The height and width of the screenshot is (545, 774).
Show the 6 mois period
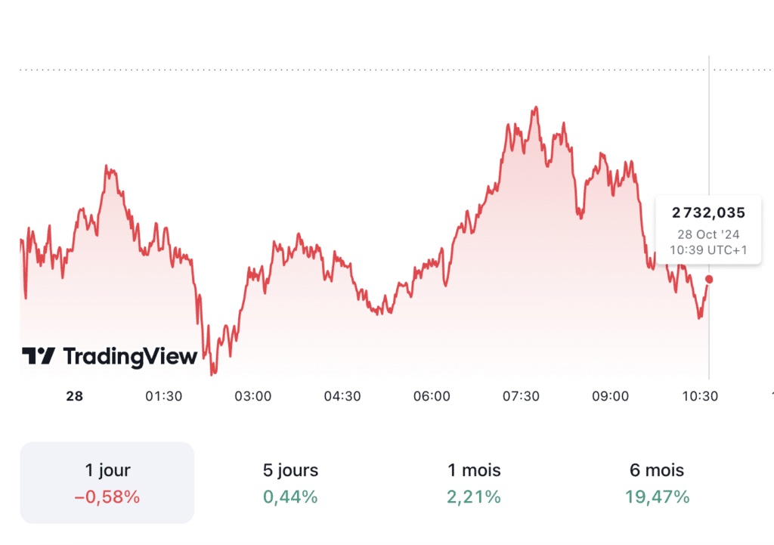point(657,482)
